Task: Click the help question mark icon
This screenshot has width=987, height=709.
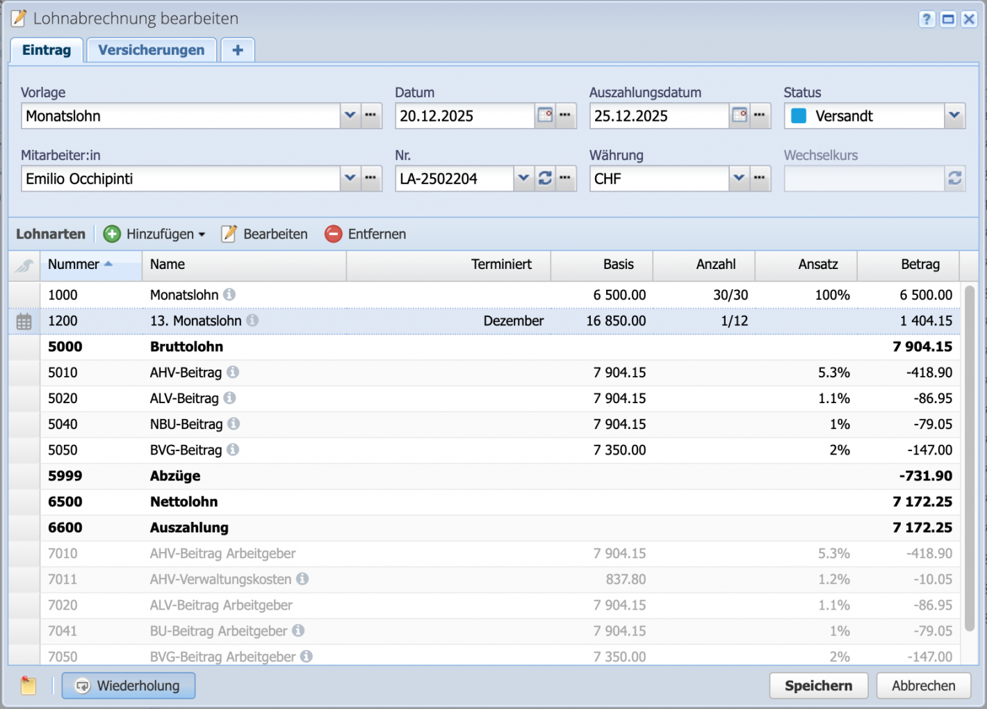Action: coord(927,19)
